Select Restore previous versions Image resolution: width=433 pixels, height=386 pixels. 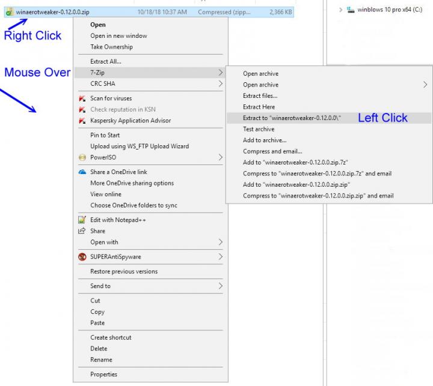coord(124,271)
